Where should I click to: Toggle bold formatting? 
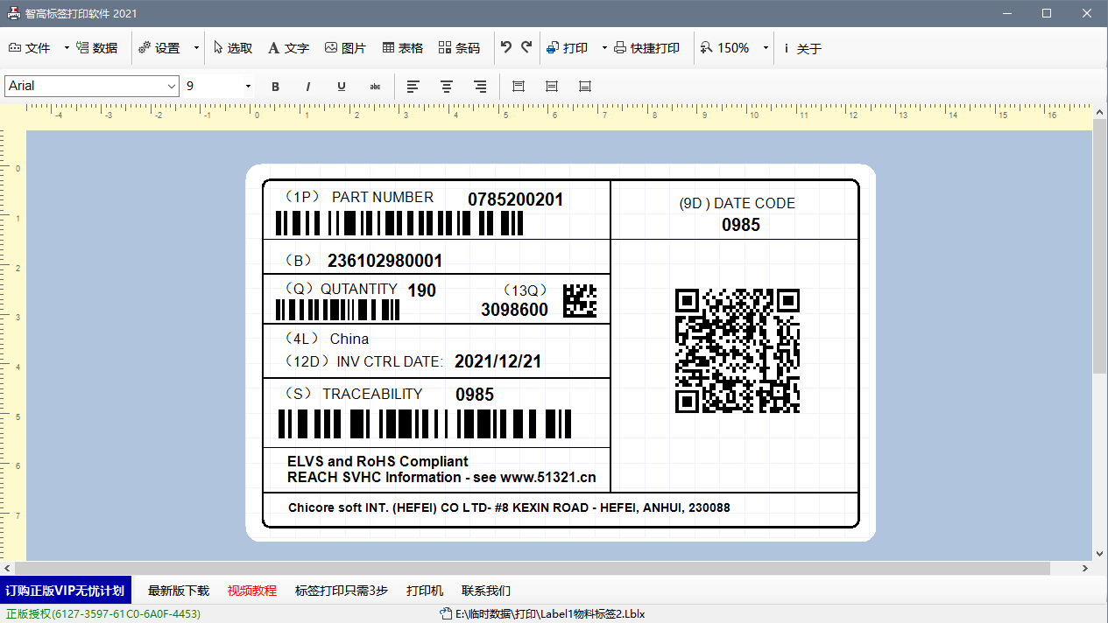275,87
